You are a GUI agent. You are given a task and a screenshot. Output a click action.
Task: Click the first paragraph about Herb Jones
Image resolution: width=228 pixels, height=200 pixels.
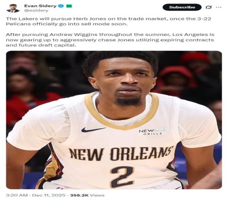pos(109,21)
